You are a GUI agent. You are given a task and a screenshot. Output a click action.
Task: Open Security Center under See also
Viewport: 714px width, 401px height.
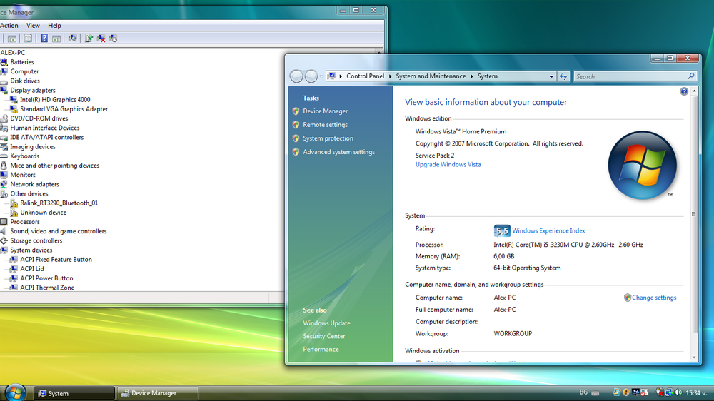click(323, 336)
